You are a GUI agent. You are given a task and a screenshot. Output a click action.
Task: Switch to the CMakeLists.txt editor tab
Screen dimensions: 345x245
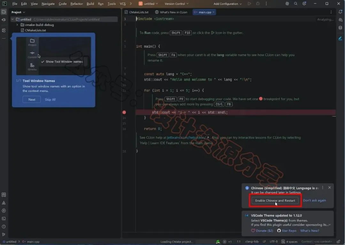[136, 12]
